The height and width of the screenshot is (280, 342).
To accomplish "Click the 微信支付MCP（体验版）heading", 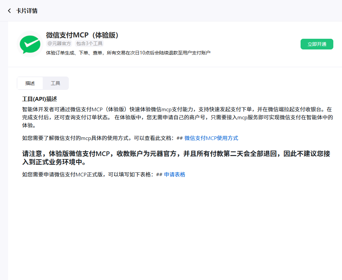I will (x=82, y=35).
